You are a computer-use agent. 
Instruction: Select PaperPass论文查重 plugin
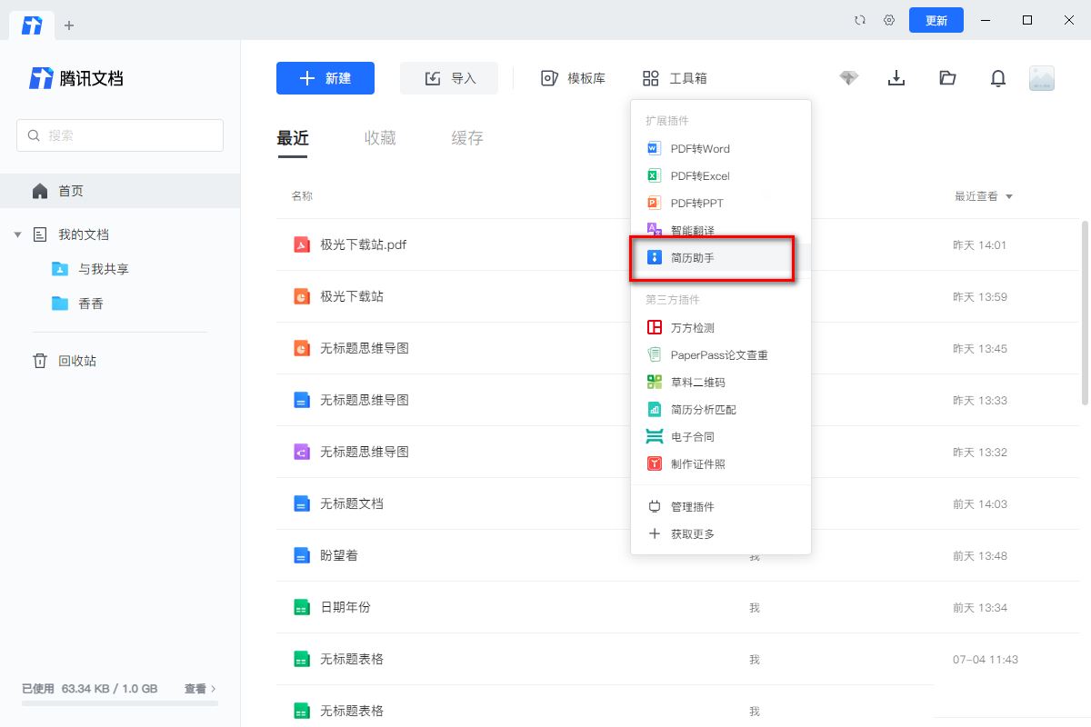[720, 354]
